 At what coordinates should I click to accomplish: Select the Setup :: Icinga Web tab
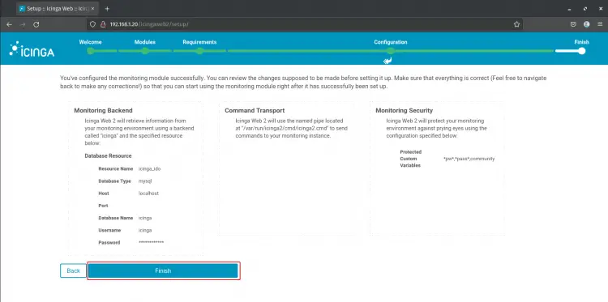point(58,9)
